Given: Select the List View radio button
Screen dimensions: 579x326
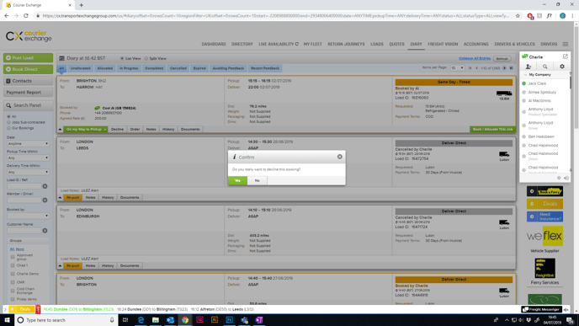Looking at the screenshot, I should tap(122, 58).
